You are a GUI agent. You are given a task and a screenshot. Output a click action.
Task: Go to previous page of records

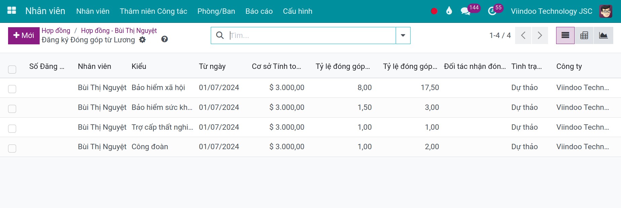(x=523, y=35)
